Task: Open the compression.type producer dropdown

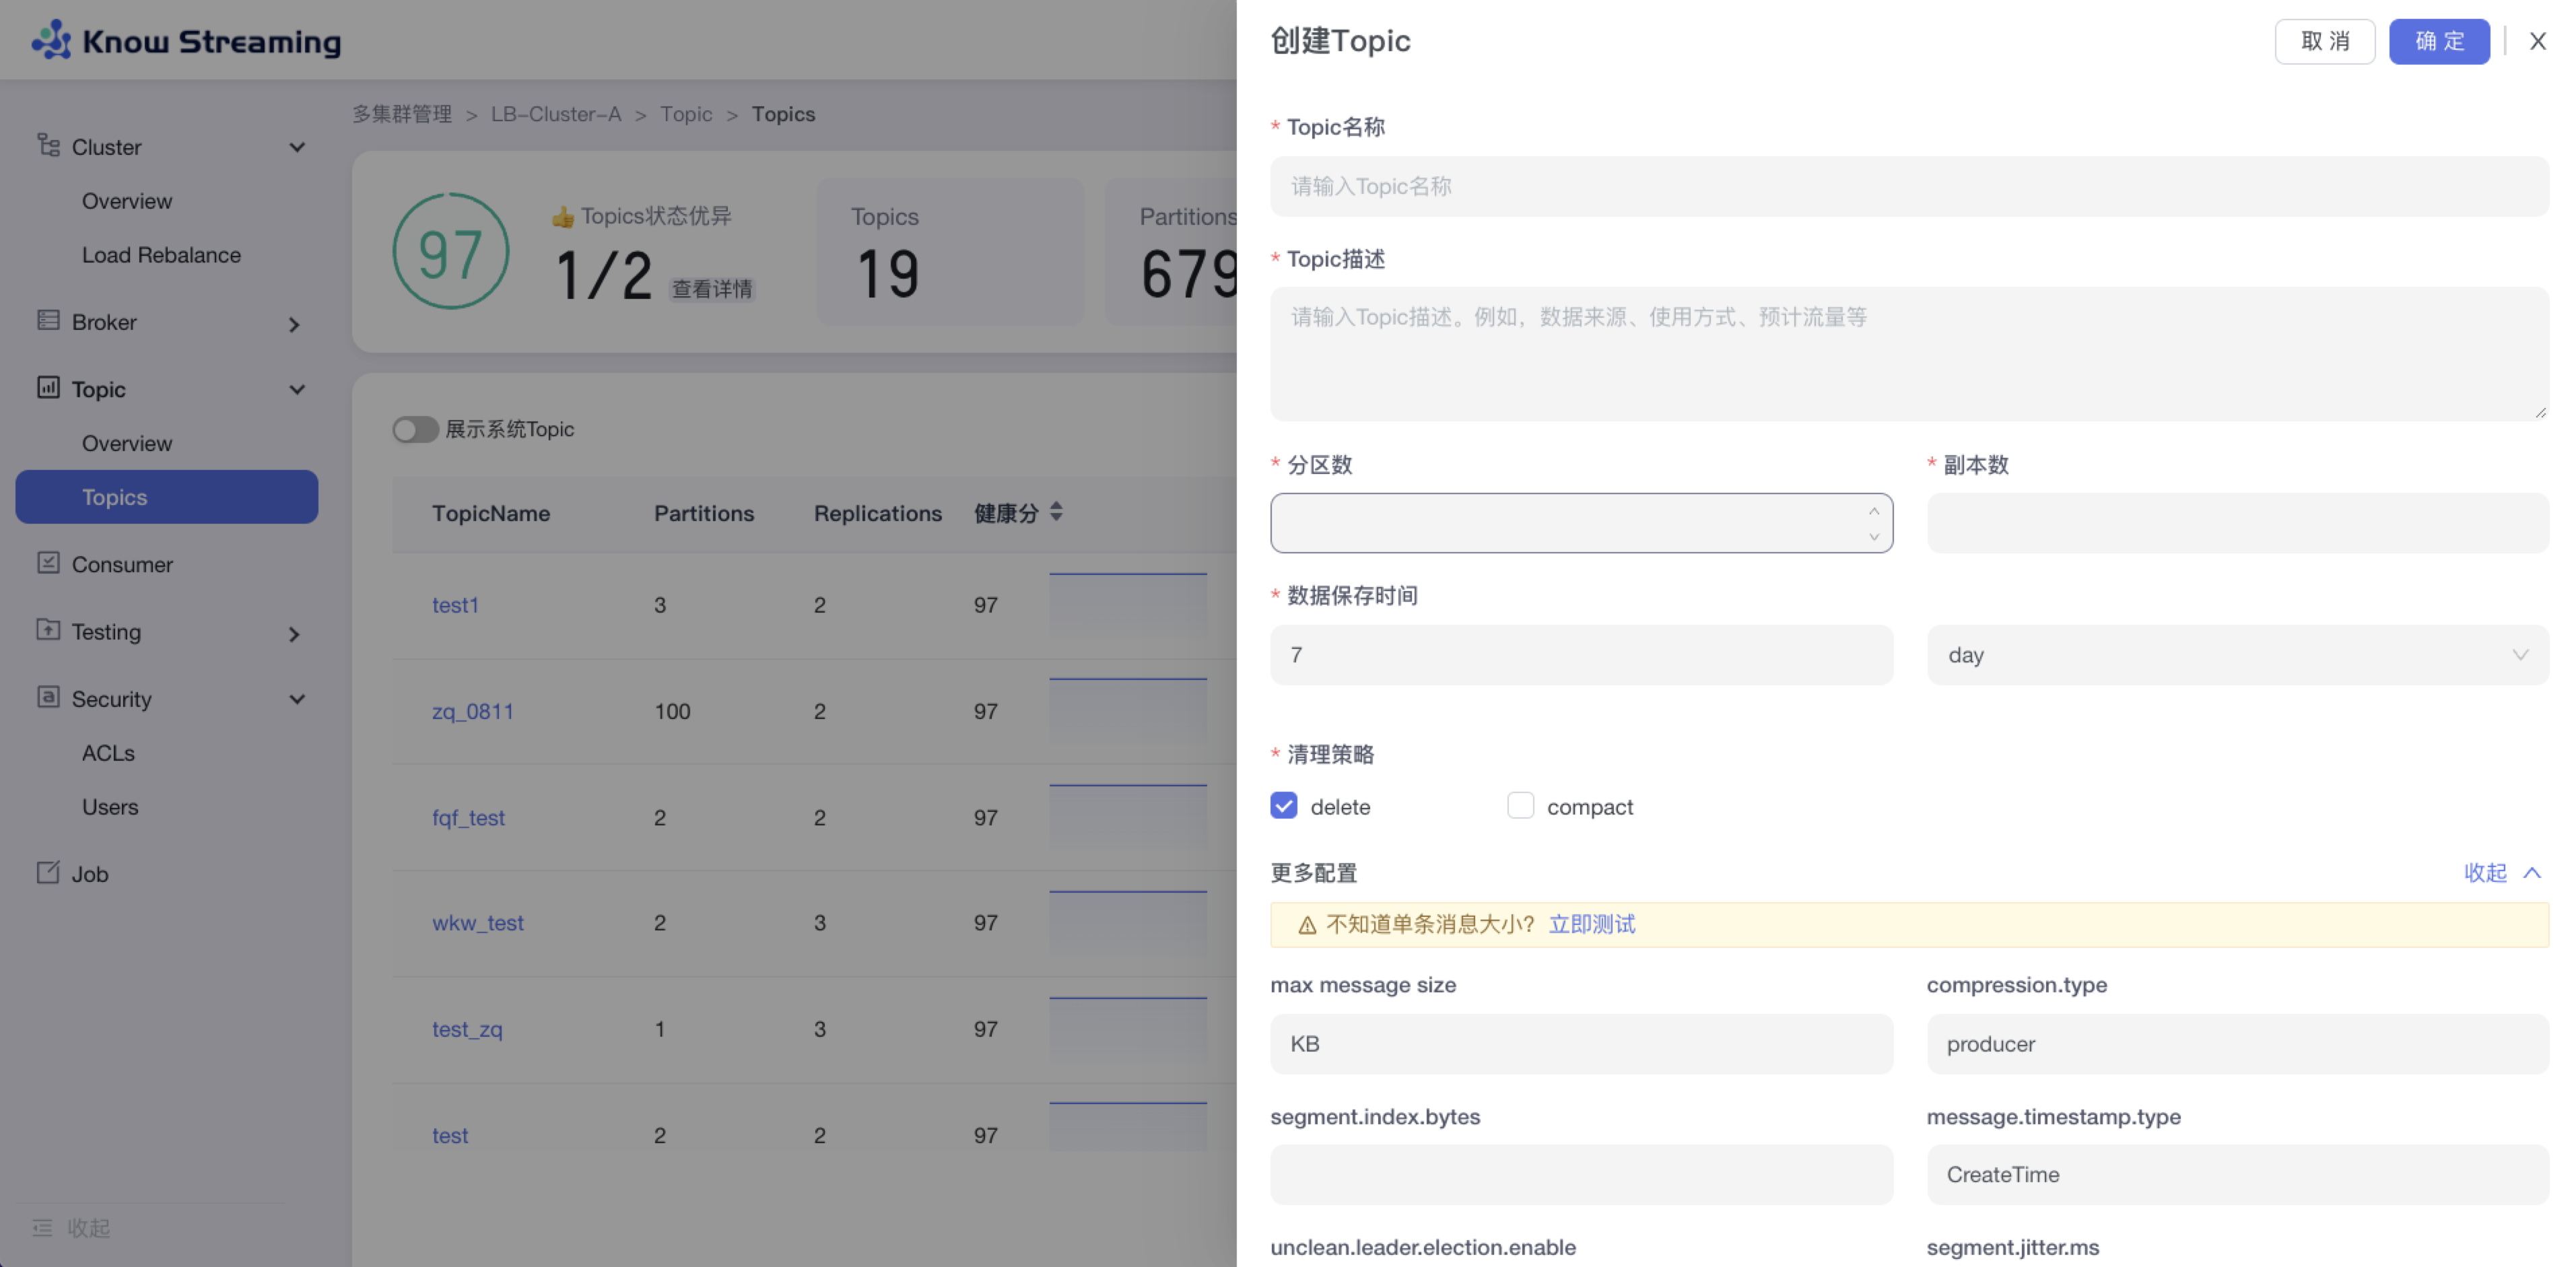Action: 2237,1044
